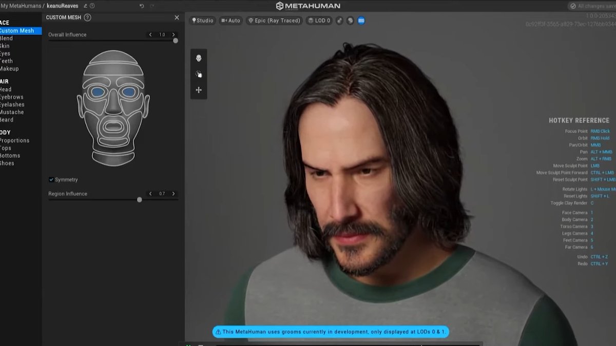Open the Auto camera dropdown
This screenshot has width=616, height=346.
(x=231, y=21)
